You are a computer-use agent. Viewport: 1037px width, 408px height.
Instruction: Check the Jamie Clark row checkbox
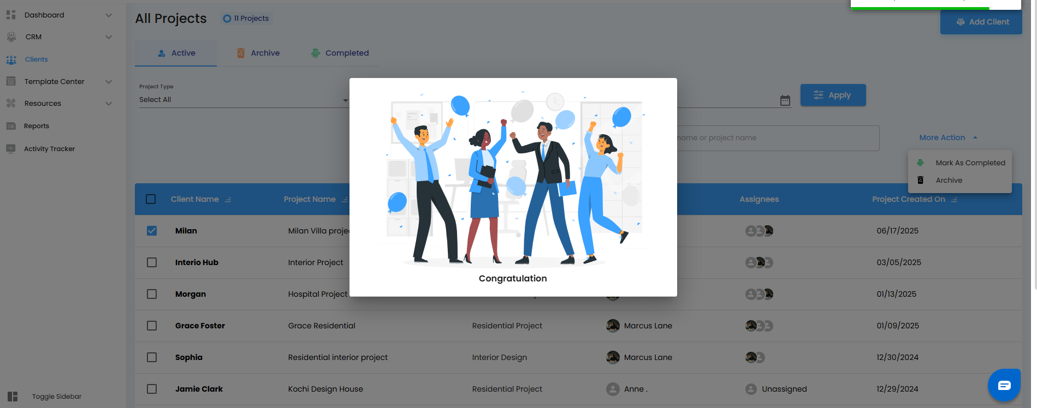[152, 389]
